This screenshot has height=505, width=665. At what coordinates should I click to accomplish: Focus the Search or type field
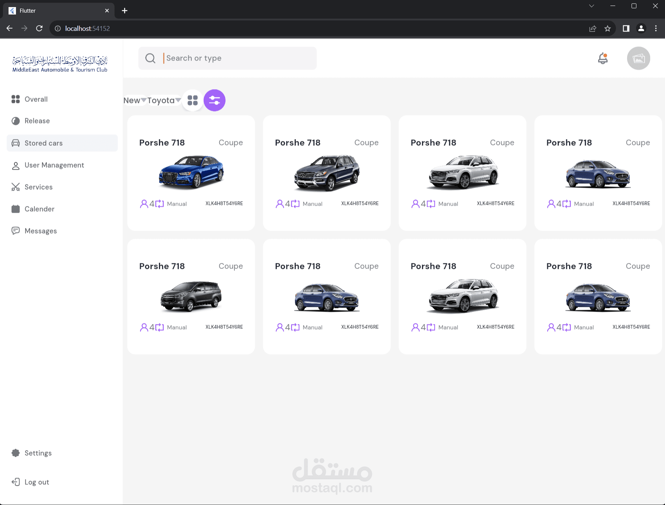coord(227,58)
